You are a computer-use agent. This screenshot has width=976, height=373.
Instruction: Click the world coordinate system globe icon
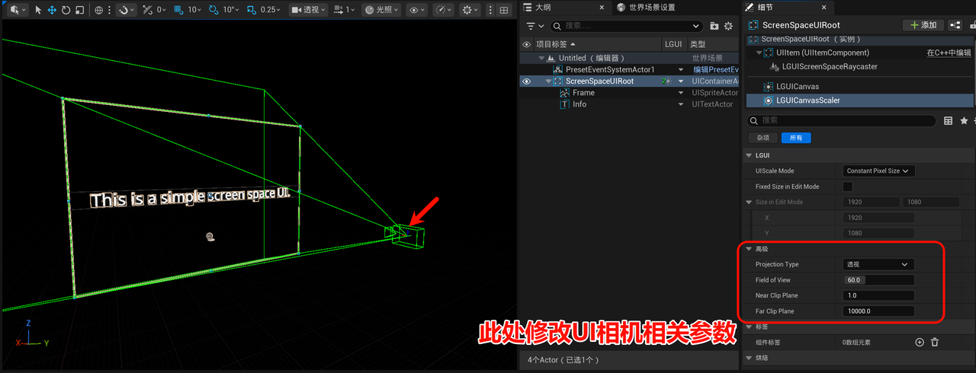click(99, 10)
